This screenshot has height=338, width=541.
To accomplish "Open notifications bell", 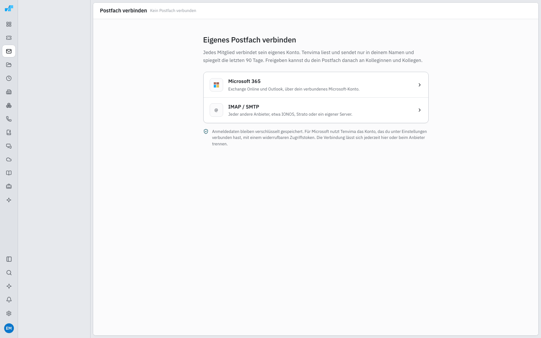I will (9, 300).
